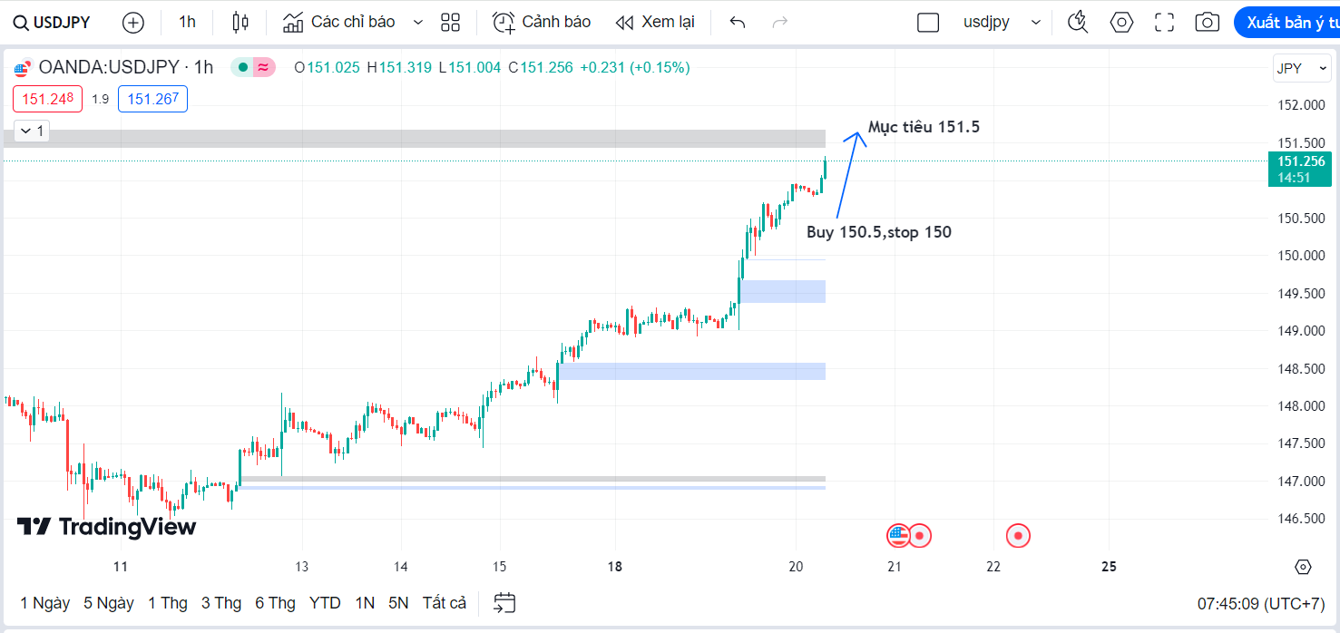
Task: Toggle the pink approximate data indicator
Action: click(263, 67)
